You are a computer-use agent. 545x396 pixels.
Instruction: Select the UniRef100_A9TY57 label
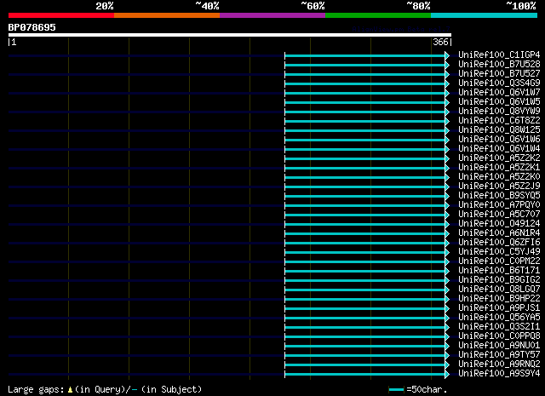(x=499, y=355)
